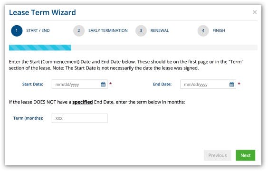Click the underlined word 'specified'
Screen dimensions: 268x172
(x=83, y=102)
